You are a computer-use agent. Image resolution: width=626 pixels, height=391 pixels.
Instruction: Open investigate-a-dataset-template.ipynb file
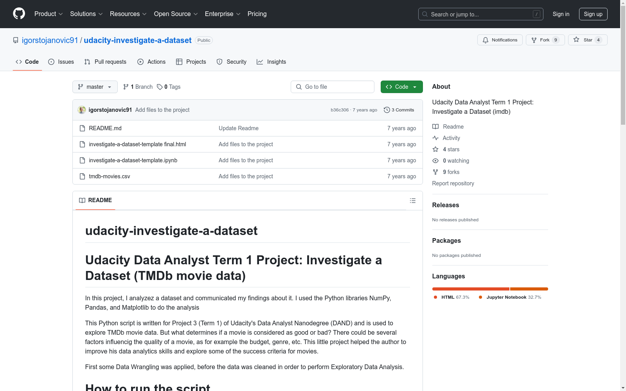(133, 160)
